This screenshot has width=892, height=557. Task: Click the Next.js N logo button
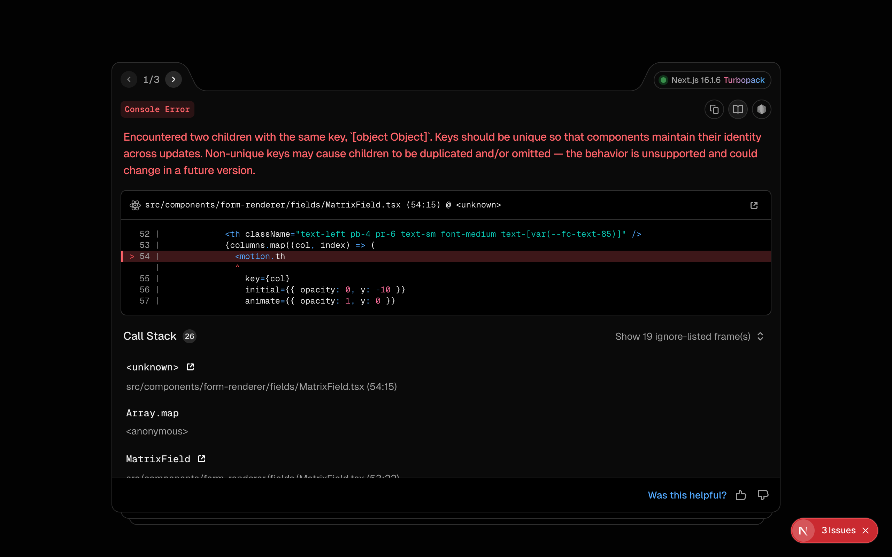click(803, 531)
